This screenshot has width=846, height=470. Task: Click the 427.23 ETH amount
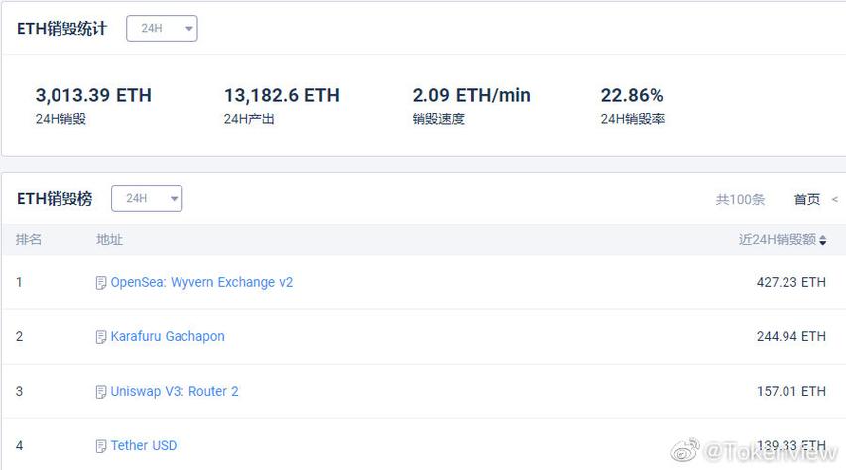click(x=791, y=282)
